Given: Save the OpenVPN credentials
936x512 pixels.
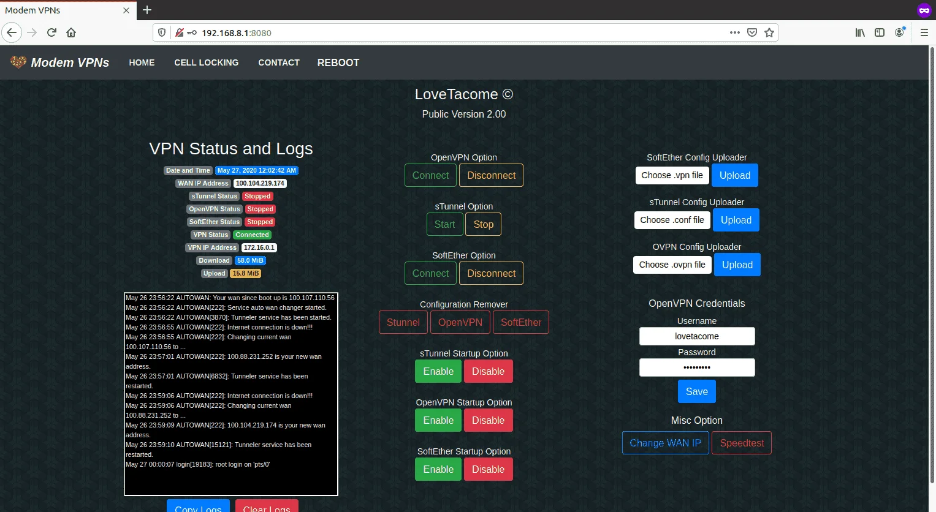Looking at the screenshot, I should 697,391.
